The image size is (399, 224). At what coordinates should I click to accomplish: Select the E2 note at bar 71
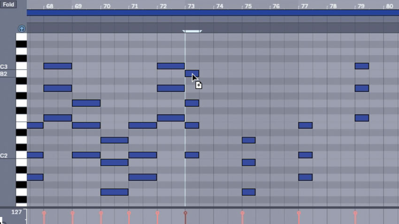(x=143, y=125)
